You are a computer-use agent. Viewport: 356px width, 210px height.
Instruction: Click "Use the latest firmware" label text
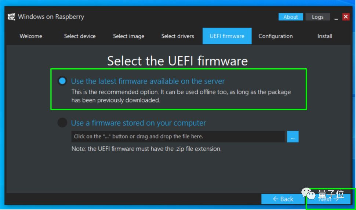(x=148, y=81)
